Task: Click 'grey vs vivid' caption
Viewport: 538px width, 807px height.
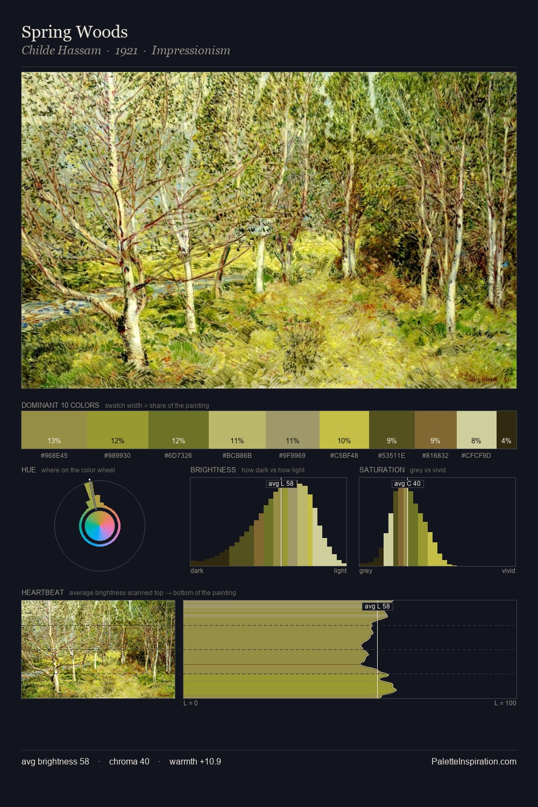Action: click(428, 470)
